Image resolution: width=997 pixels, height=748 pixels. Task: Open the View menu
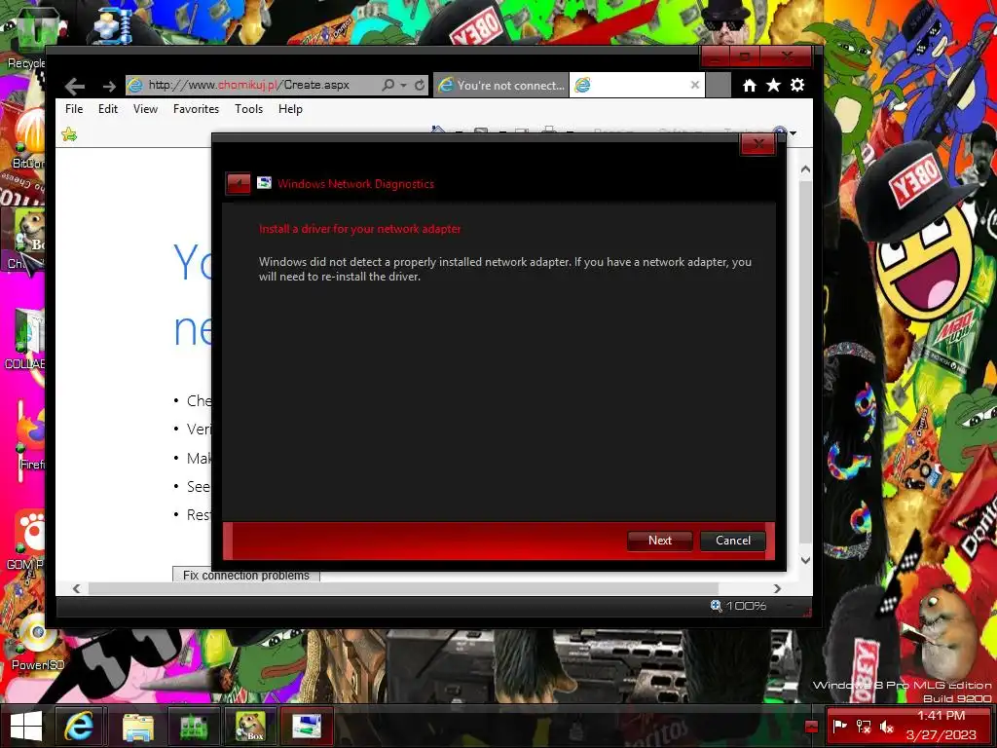pos(146,109)
